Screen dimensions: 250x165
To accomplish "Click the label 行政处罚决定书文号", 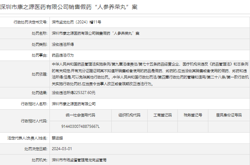I will coord(31,22).
